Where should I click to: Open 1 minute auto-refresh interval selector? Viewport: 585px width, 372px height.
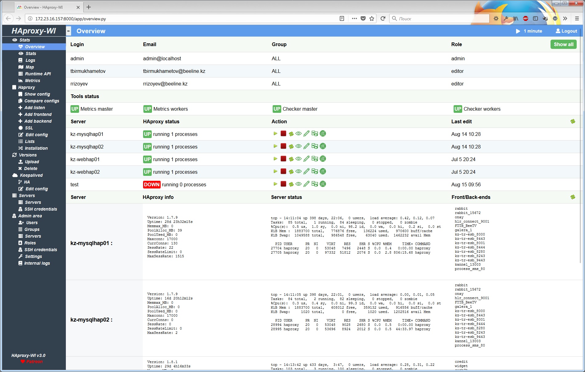click(x=533, y=31)
